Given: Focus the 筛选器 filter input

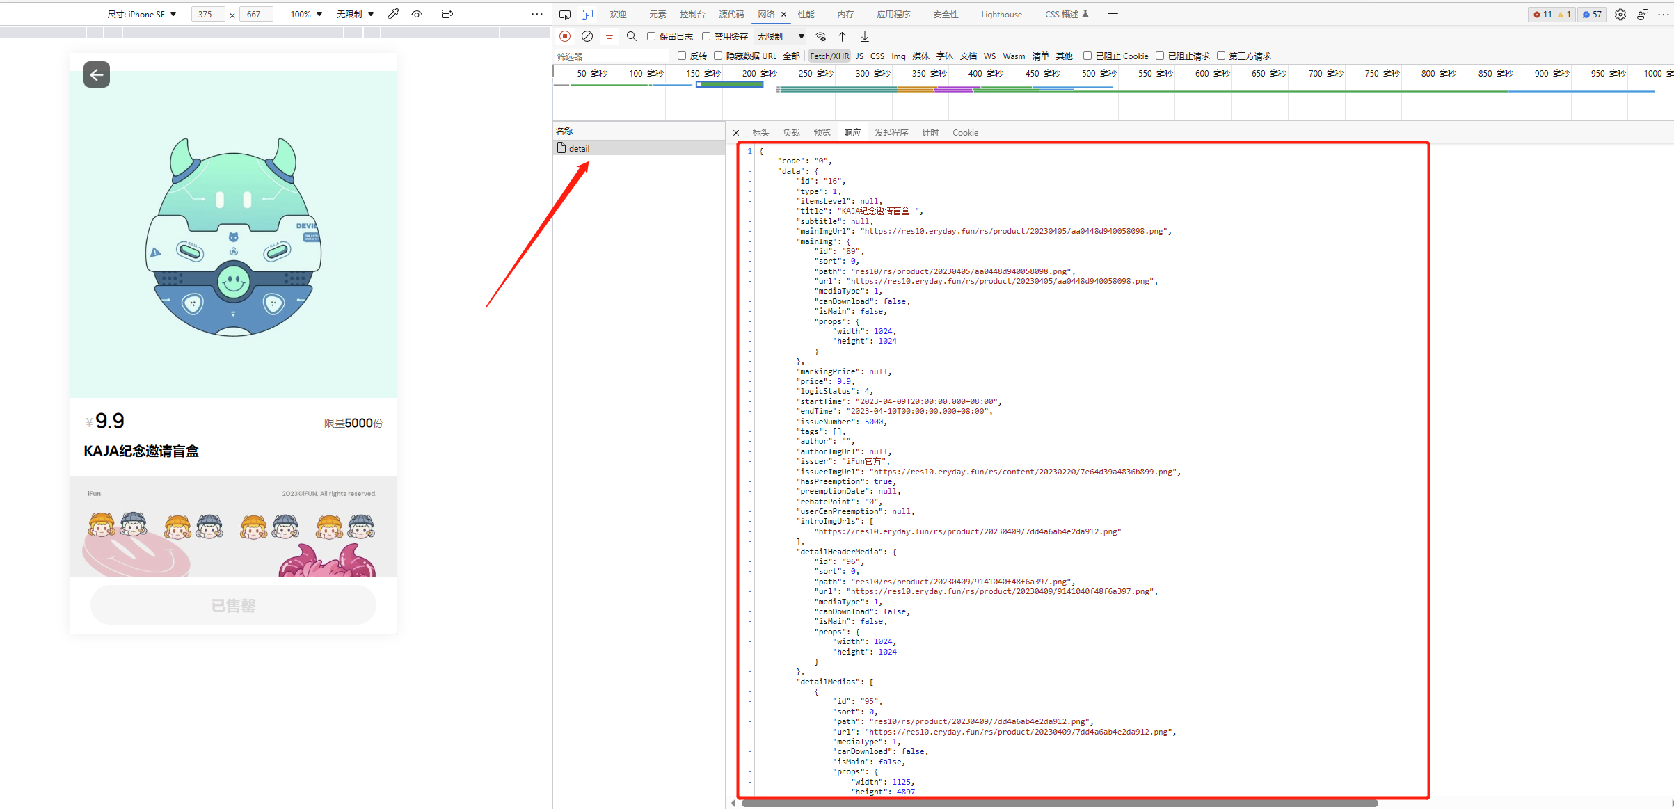Looking at the screenshot, I should 611,56.
